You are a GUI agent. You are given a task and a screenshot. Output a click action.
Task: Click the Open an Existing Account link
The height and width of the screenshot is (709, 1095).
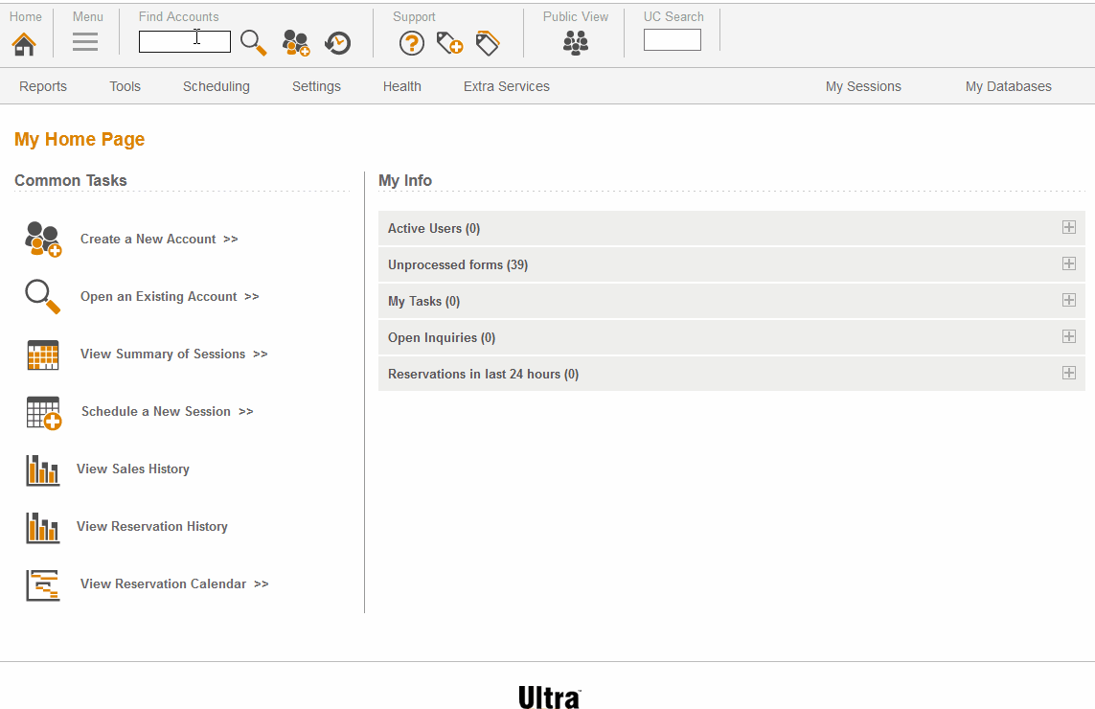(170, 296)
